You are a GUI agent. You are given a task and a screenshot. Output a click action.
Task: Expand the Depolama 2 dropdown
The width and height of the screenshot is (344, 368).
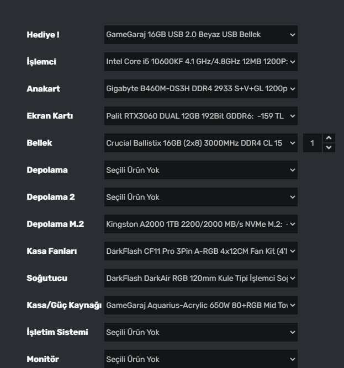click(x=200, y=197)
